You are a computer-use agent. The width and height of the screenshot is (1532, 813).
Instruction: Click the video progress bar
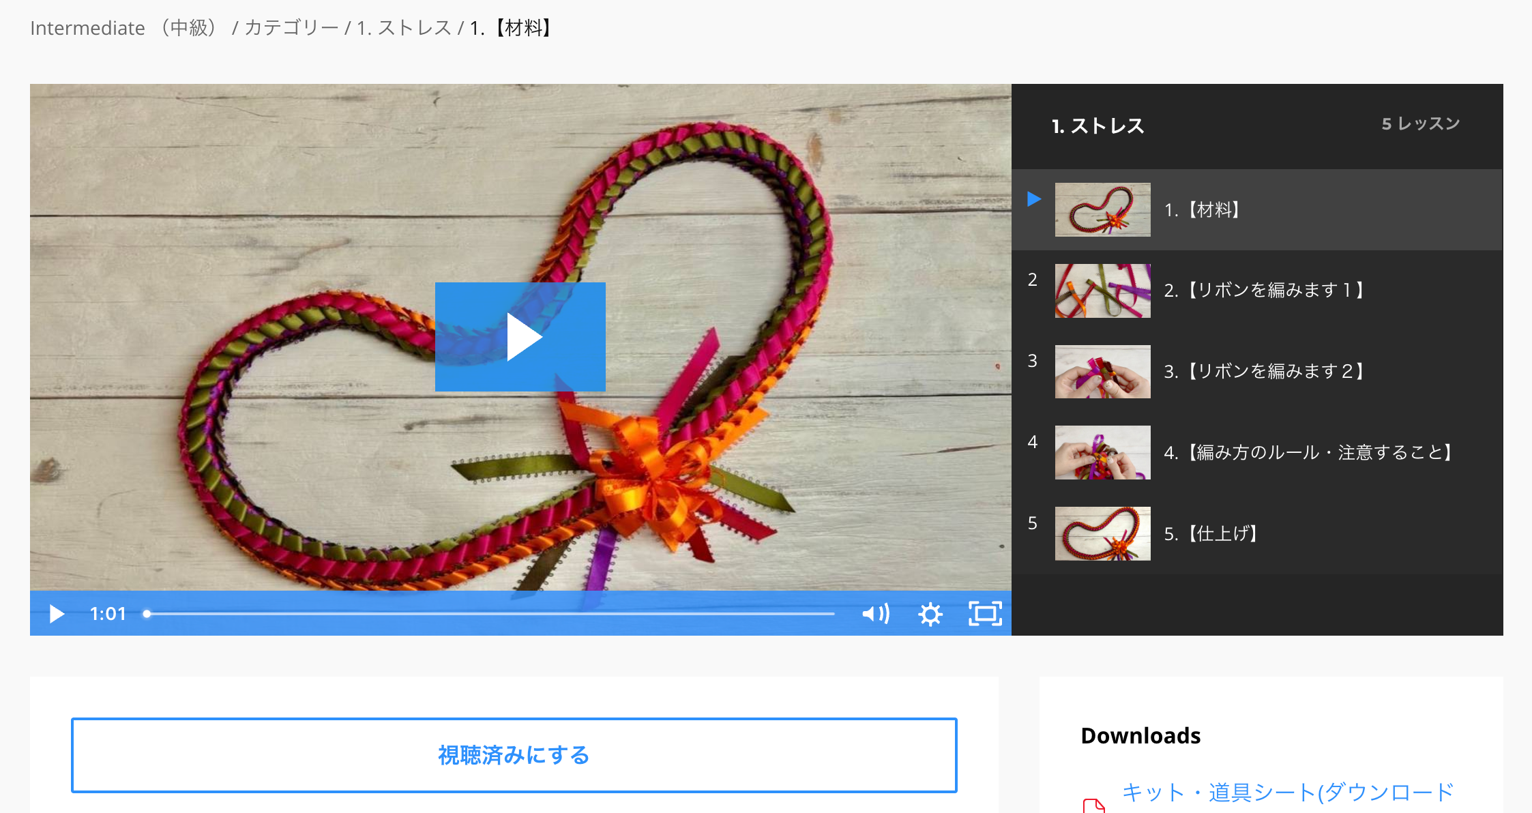tap(490, 614)
